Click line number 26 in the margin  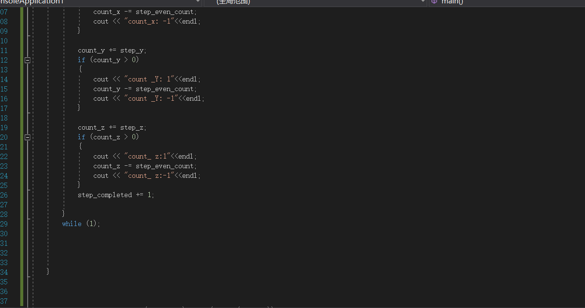point(4,195)
